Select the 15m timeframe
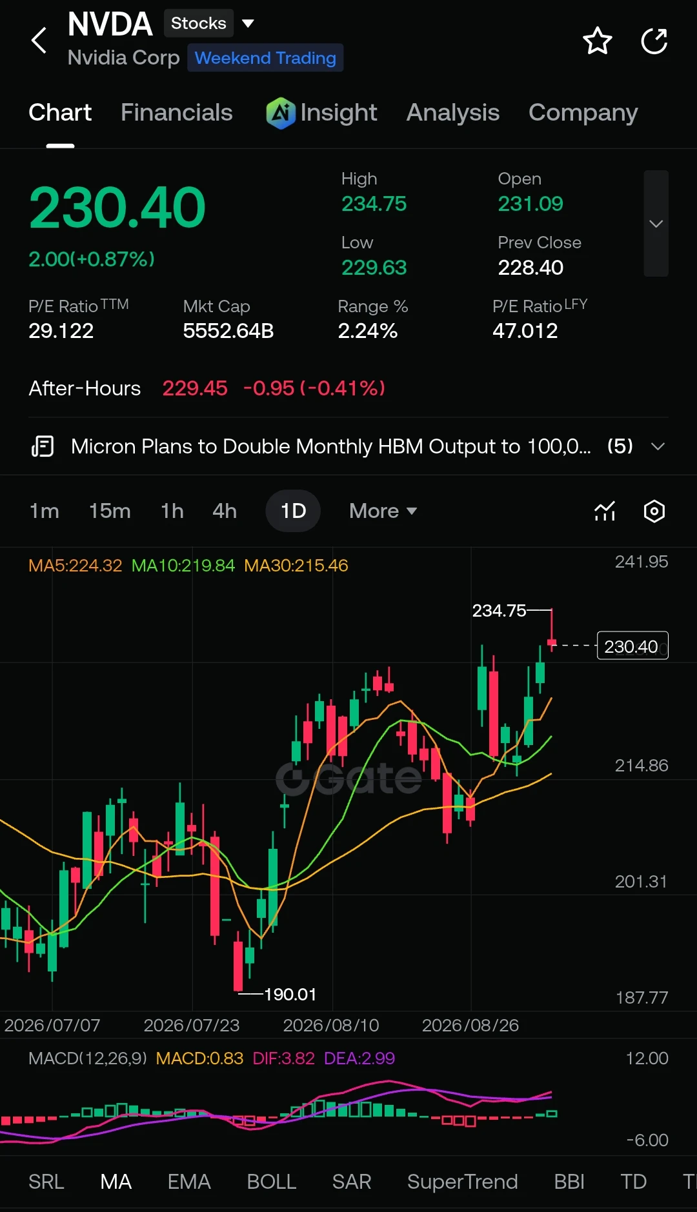697x1212 pixels. (x=110, y=511)
